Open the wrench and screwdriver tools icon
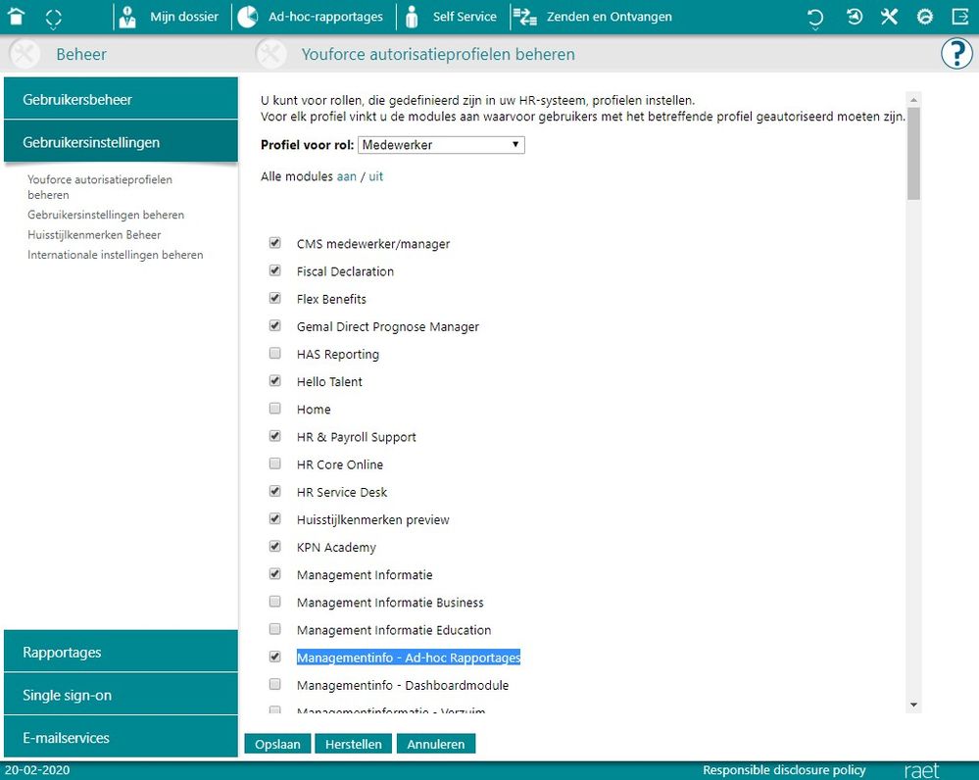 [889, 17]
